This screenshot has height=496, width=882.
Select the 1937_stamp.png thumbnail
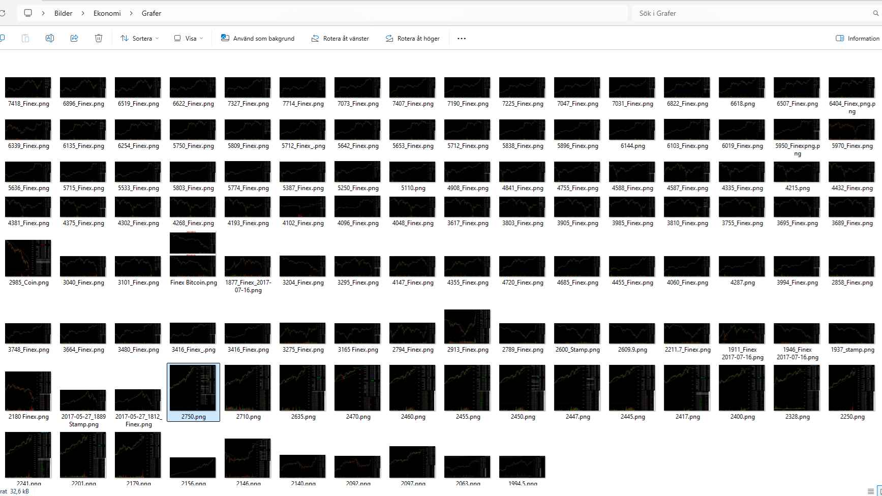point(851,333)
